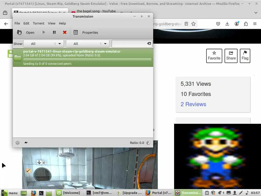Launch terminal from taskbar launcher
This screenshot has width=261, height=196.
click(x=41, y=193)
